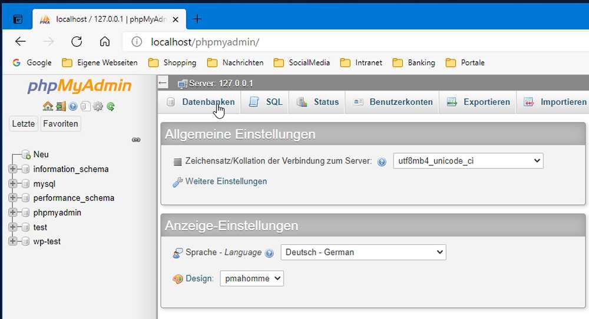Open the browser home page button
589x319 pixels.
click(105, 41)
